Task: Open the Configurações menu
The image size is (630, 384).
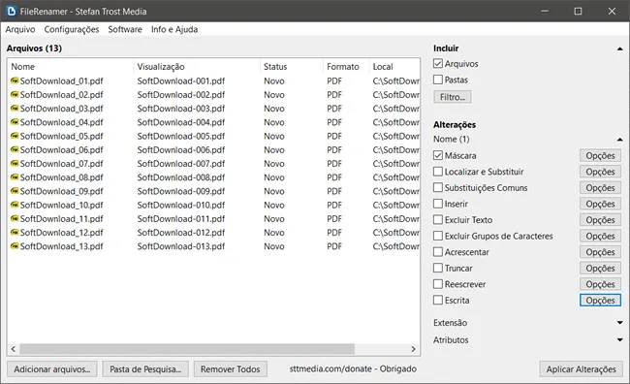Action: [x=72, y=29]
